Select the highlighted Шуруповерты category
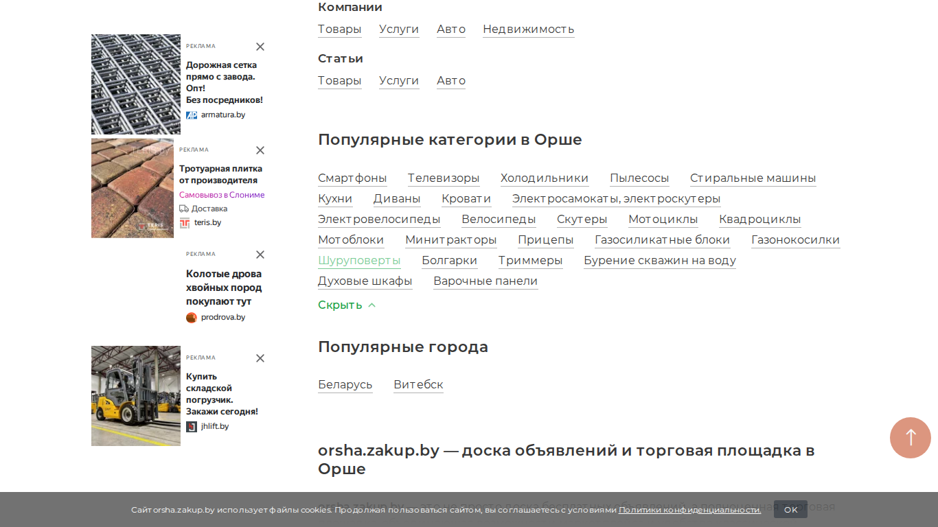Viewport: 938px width, 527px height. click(359, 261)
